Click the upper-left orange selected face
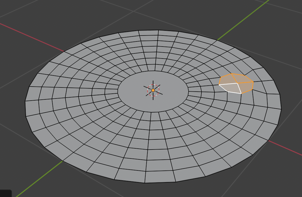Screen dimensions: 302x197 227,79
